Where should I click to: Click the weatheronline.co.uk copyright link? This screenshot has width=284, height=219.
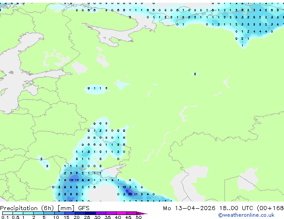(246, 215)
